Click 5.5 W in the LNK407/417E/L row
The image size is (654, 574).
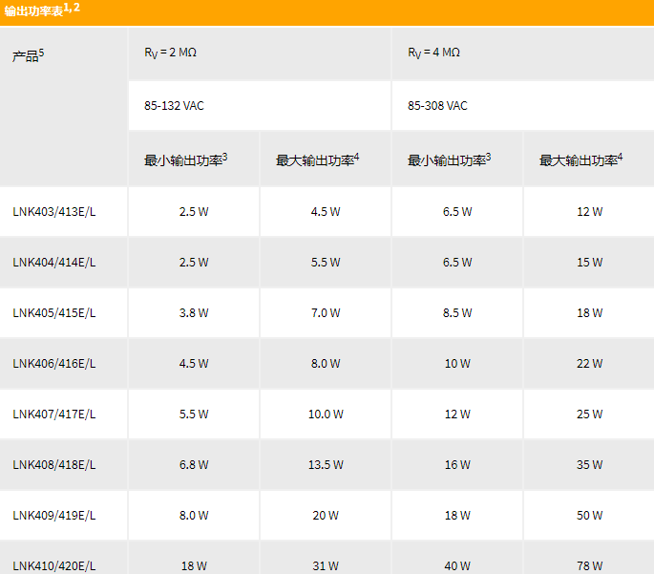[194, 415]
